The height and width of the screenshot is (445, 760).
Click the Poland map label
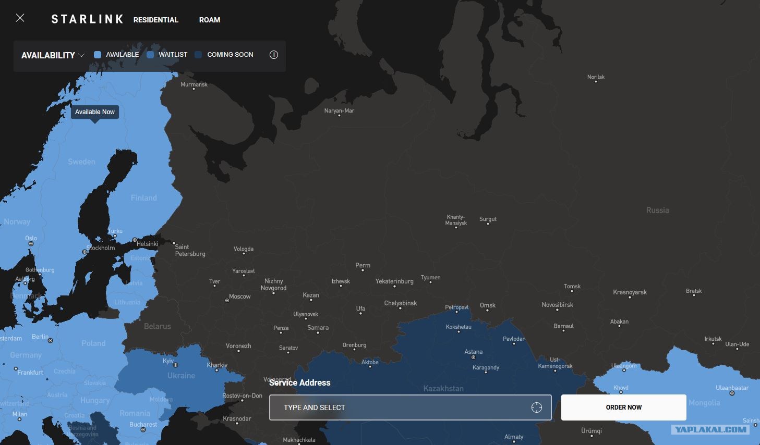(x=93, y=343)
